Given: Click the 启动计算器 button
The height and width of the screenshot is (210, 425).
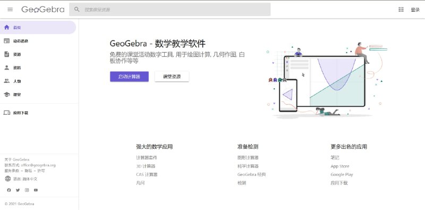Looking at the screenshot, I should coord(129,77).
